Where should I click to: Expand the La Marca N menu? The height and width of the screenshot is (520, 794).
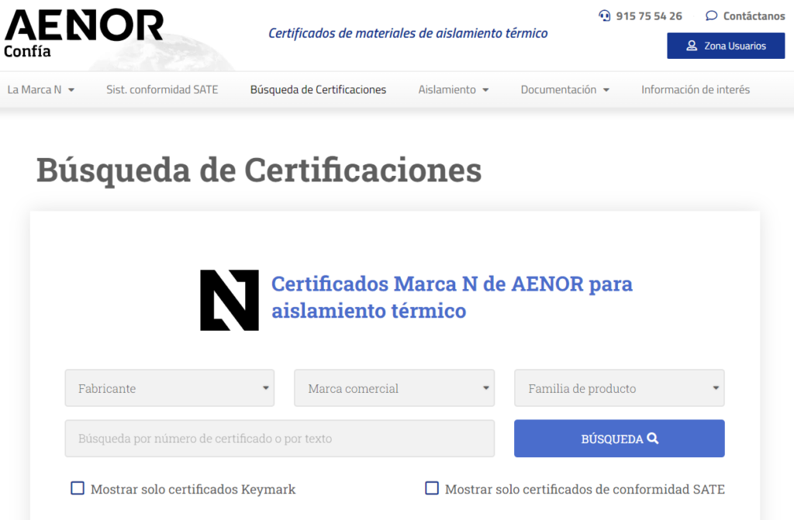coord(41,90)
